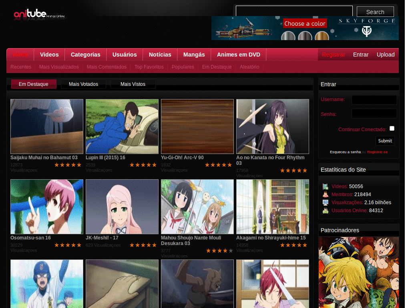Open Yu-Gi-Oh! Arc-V 90 thumbnail
The image size is (410, 308).
[197, 126]
